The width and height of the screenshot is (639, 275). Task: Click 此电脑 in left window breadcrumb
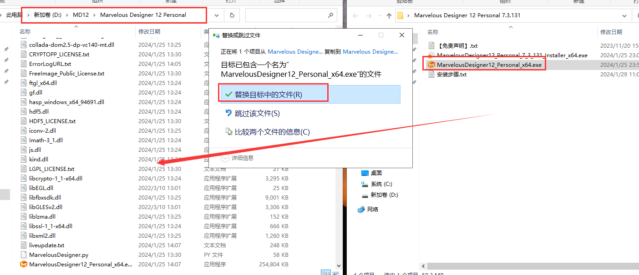pyautogui.click(x=13, y=15)
